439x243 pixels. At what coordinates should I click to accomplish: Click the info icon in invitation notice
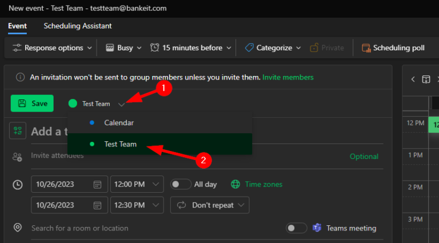tap(20, 77)
